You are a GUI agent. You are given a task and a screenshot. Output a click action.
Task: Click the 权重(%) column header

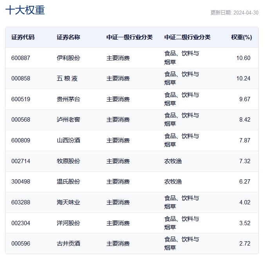pyautogui.click(x=241, y=37)
